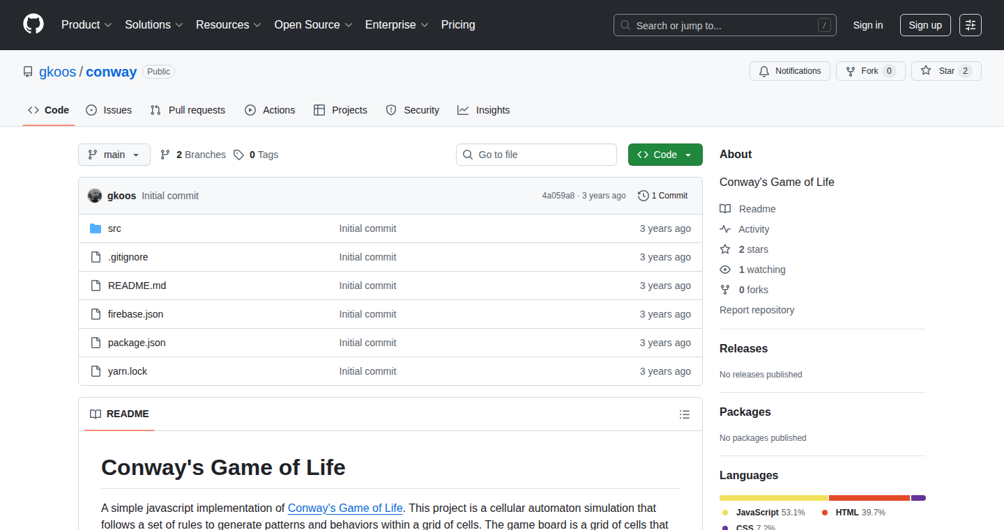Viewport: 1004px width, 530px height.
Task: Expand the main branch selector
Action: coord(114,155)
